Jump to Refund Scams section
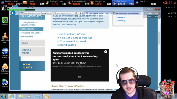The image size is (177, 99). click(x=67, y=45)
